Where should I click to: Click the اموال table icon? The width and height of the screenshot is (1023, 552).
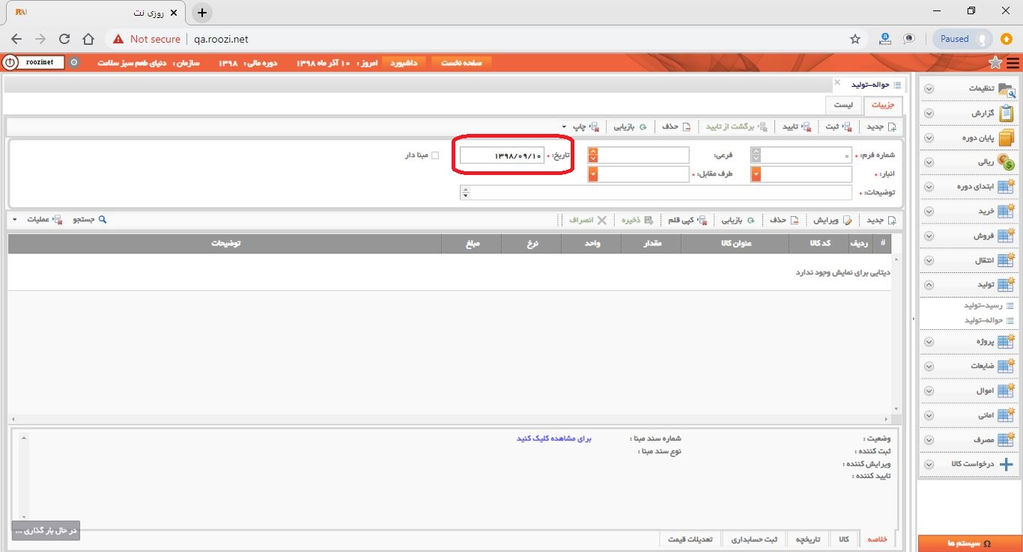1006,391
